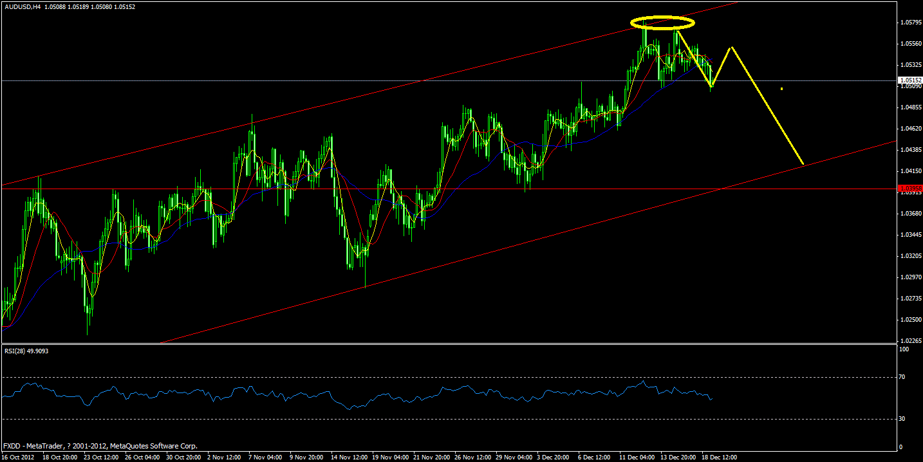This screenshot has width=923, height=462.
Task: Select the red horizontal line near 1.03968
Action: tap(449, 189)
